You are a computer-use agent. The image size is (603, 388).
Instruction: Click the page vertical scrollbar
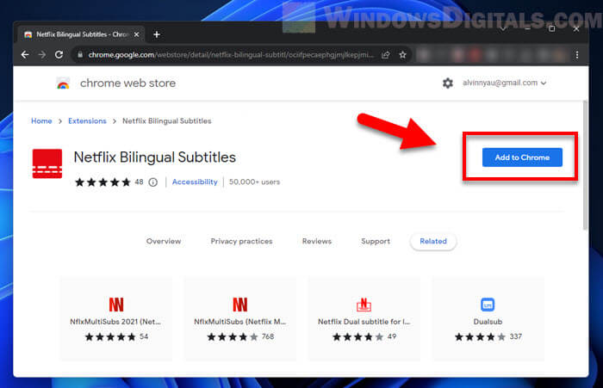tap(585, 165)
